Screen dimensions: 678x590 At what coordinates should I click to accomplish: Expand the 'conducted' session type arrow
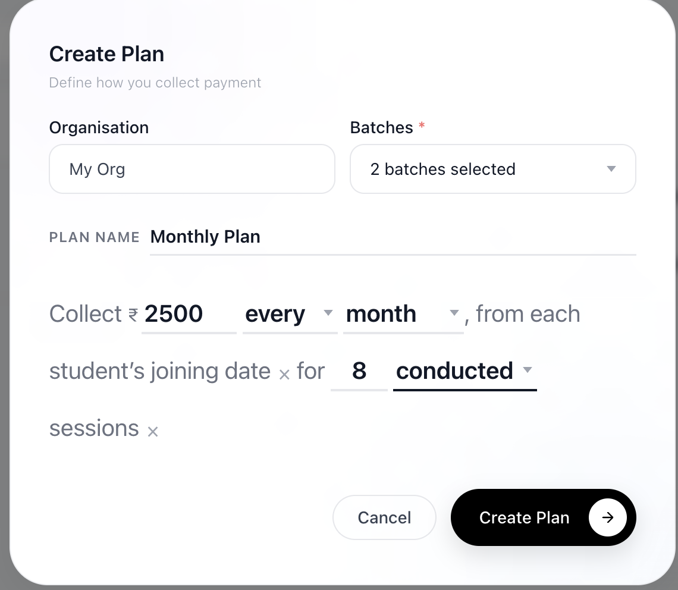[x=527, y=369]
